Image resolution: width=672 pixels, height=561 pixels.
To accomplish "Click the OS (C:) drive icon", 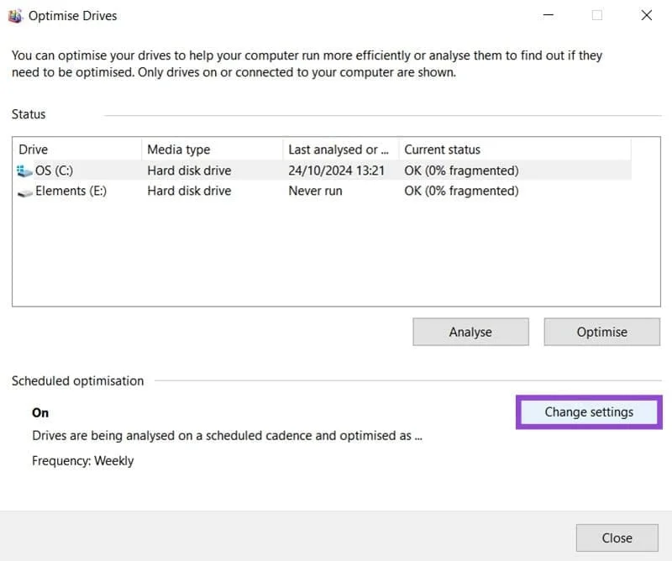I will 24,171.
